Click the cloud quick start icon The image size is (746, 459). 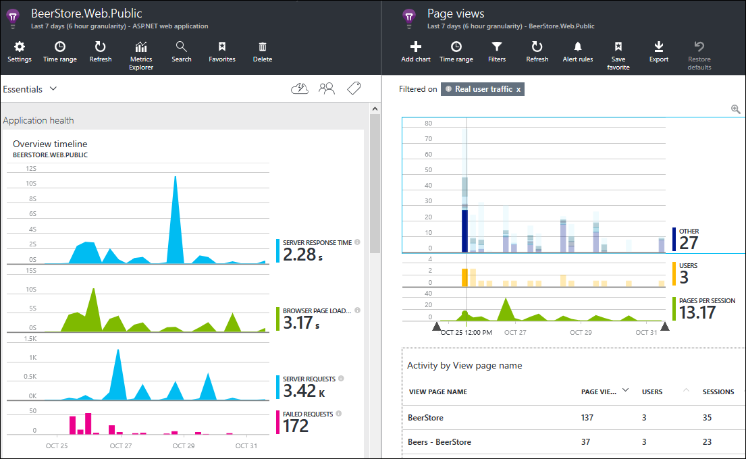(300, 88)
